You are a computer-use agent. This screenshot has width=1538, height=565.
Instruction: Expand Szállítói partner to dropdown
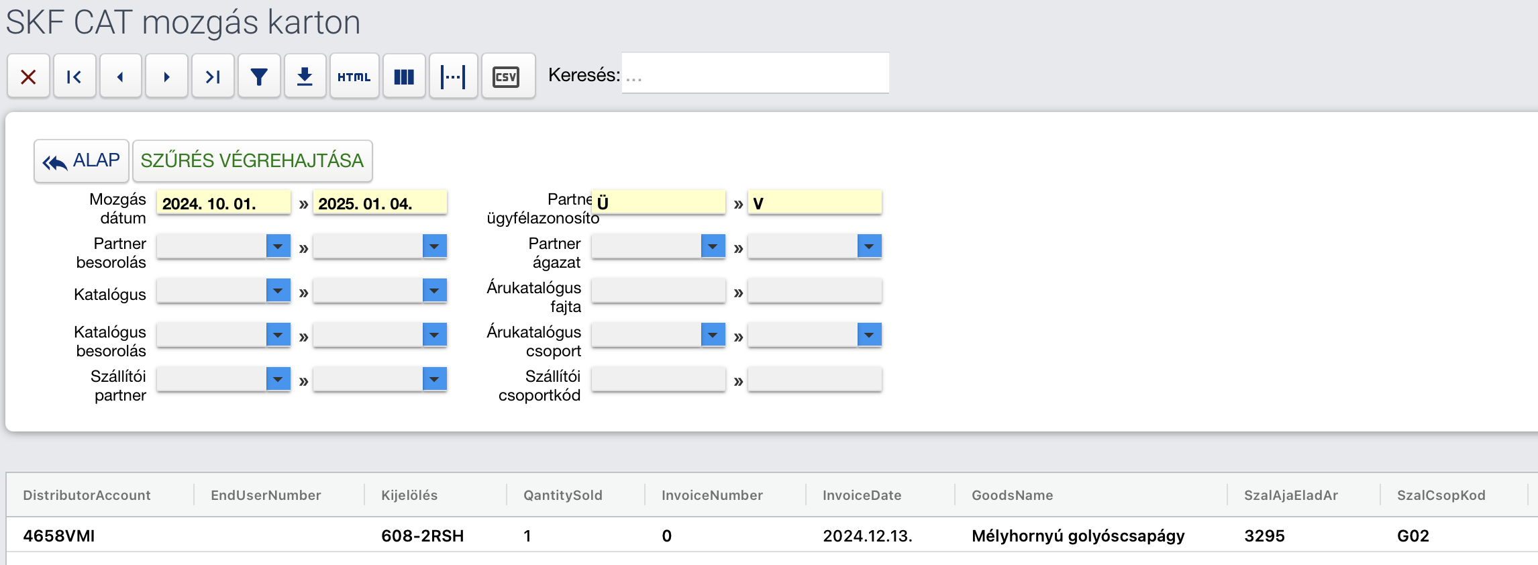(x=434, y=379)
